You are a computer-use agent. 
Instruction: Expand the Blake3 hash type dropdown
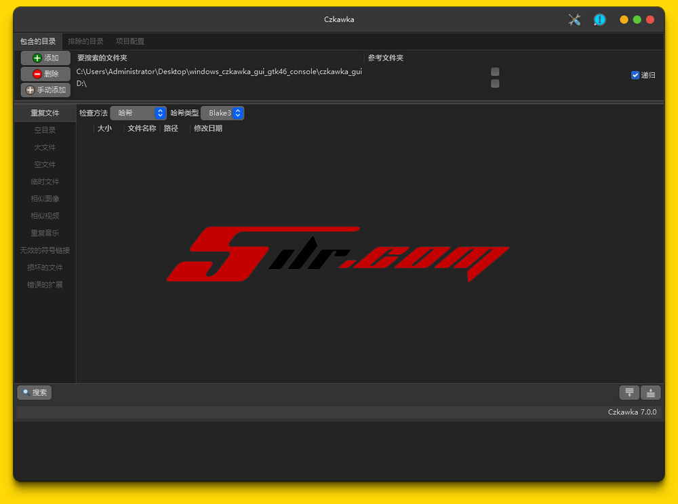coord(222,113)
